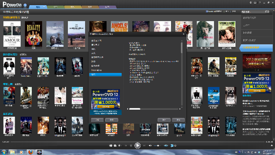Open the Windows Start menu

(x=4, y=152)
